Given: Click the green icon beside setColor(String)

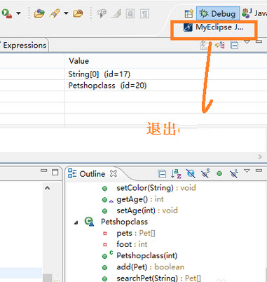Looking at the screenshot, I should pos(104,188).
